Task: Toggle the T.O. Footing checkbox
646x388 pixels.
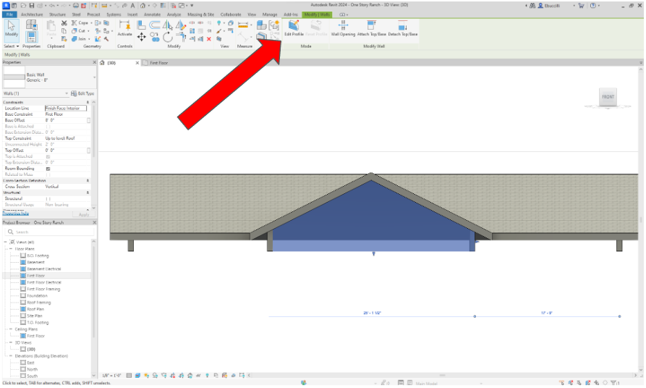Action: click(23, 322)
